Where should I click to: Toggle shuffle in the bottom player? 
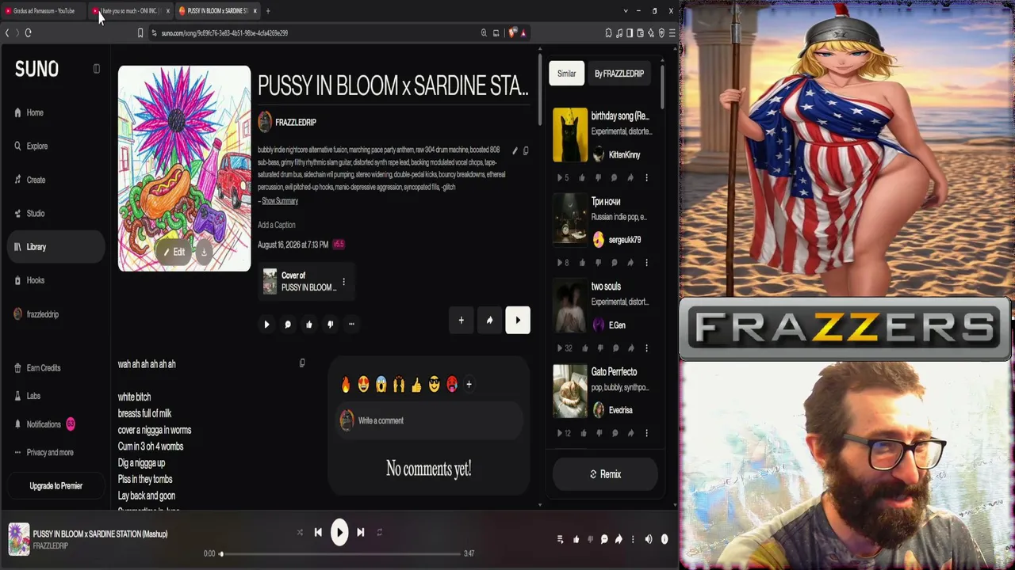(x=300, y=533)
